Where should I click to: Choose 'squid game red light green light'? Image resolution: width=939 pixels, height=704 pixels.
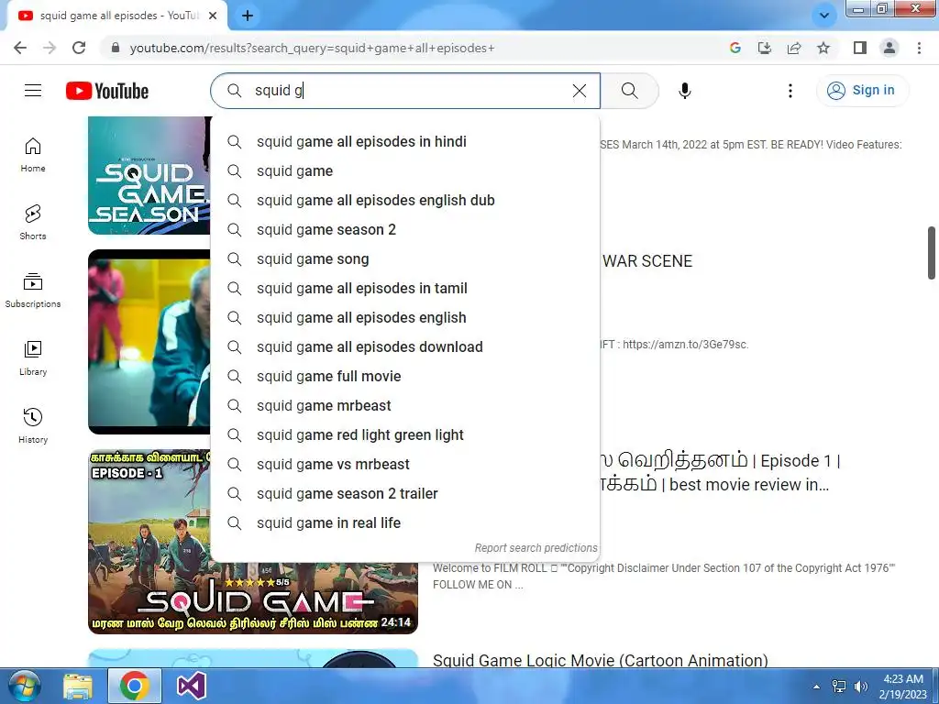click(x=405, y=435)
